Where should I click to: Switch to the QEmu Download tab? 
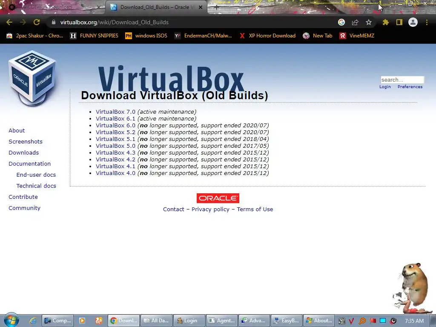point(53,7)
